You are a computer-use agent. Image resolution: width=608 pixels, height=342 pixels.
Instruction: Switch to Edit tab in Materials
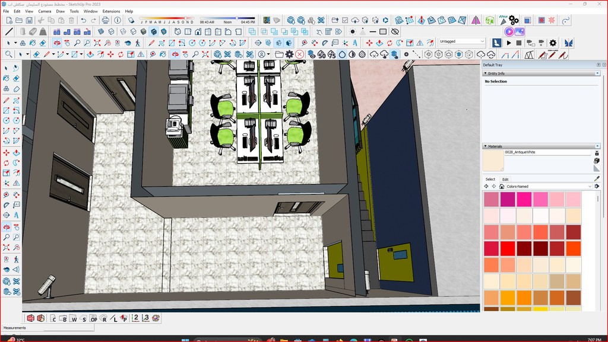(x=505, y=180)
